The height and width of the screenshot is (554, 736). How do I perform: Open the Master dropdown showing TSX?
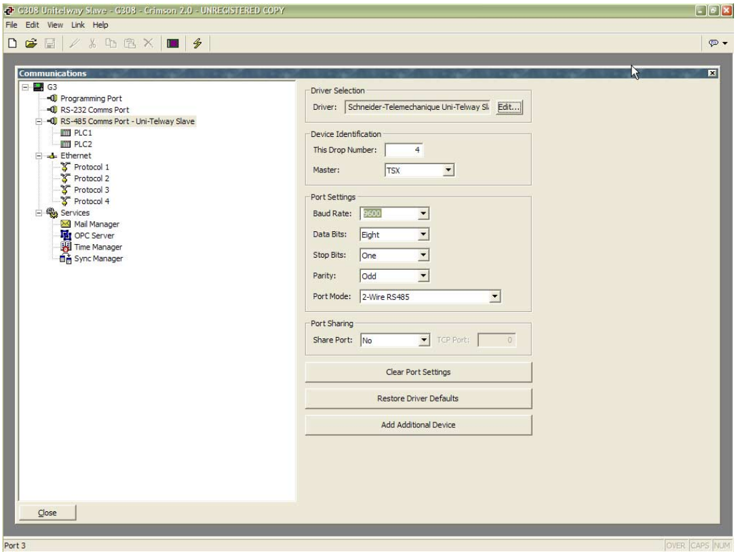pyautogui.click(x=448, y=170)
